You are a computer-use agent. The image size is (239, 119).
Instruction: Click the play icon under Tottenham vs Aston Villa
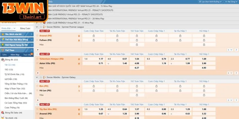pos(38,73)
